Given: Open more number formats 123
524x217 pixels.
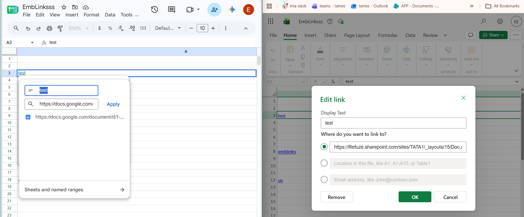Looking at the screenshot, I should pos(143,28).
